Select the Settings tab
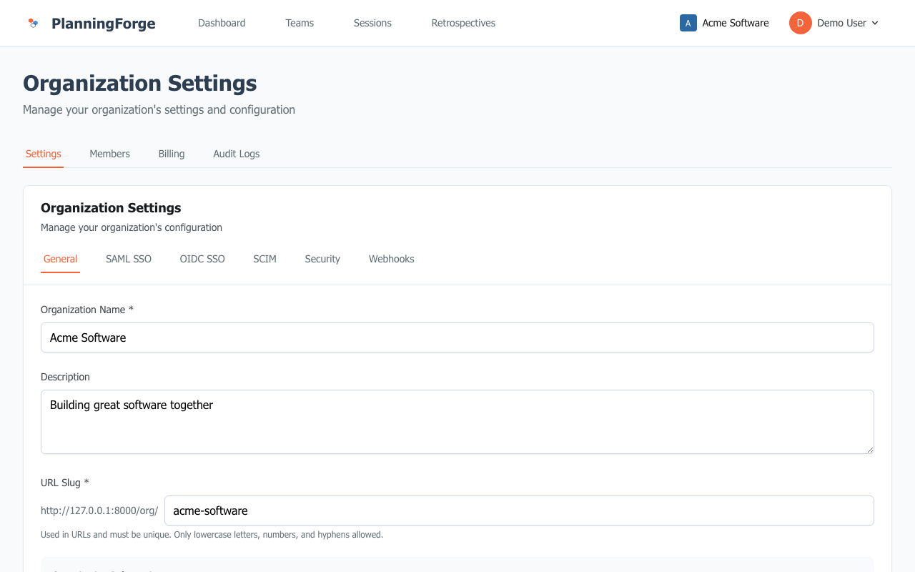 click(x=43, y=154)
